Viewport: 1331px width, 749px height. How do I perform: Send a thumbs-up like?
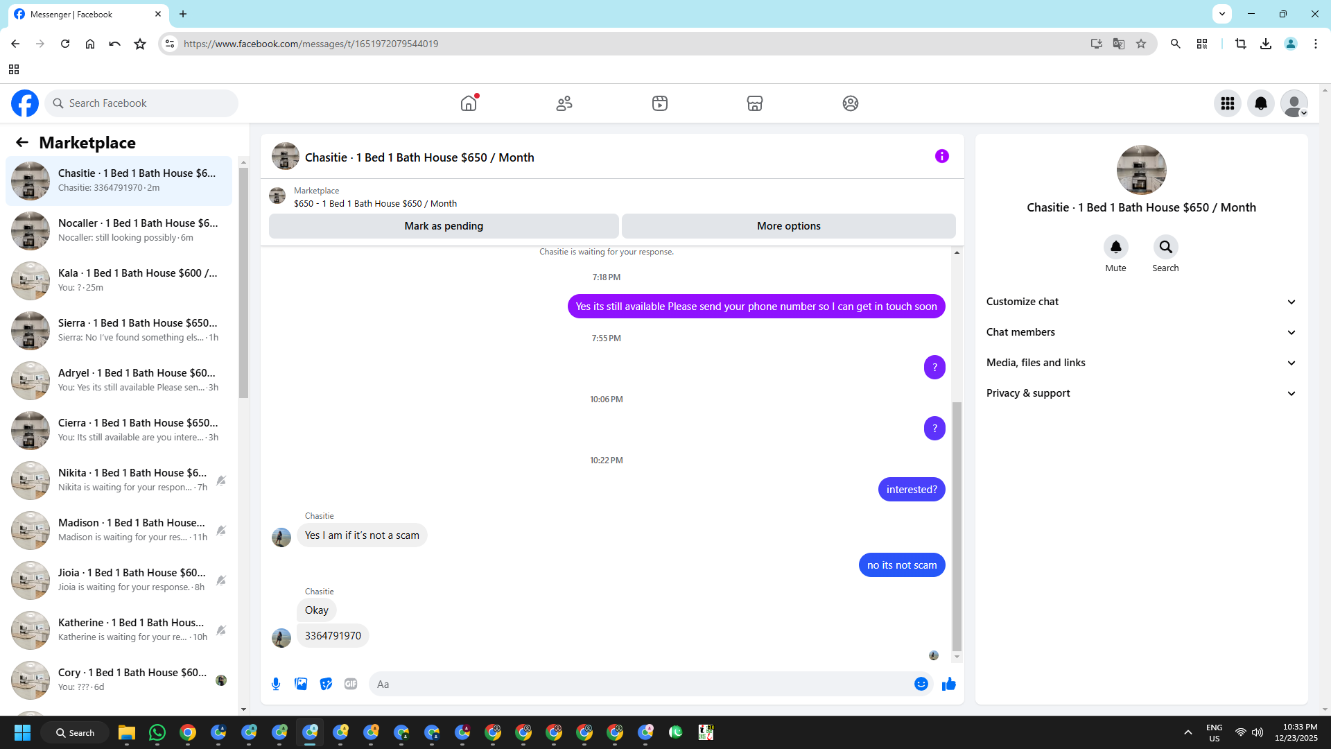[x=948, y=684]
